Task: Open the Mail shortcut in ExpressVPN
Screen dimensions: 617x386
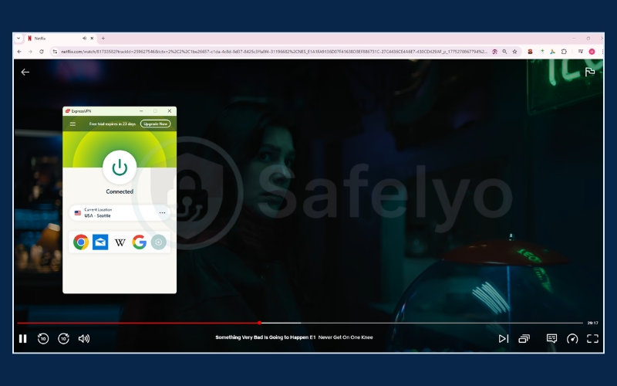Action: pyautogui.click(x=100, y=242)
